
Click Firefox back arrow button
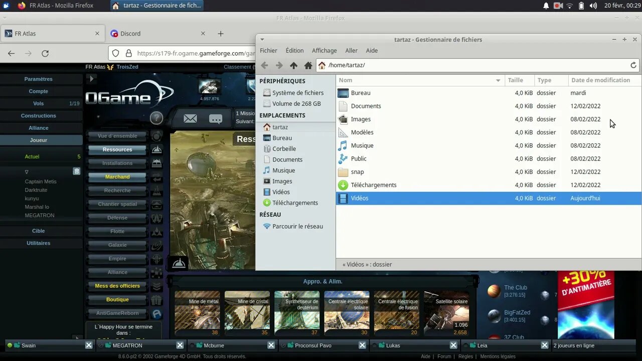11,53
